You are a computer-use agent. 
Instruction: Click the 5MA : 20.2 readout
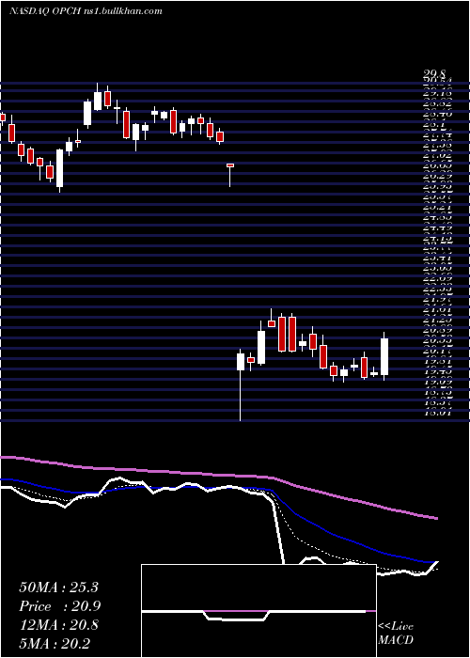(55, 643)
